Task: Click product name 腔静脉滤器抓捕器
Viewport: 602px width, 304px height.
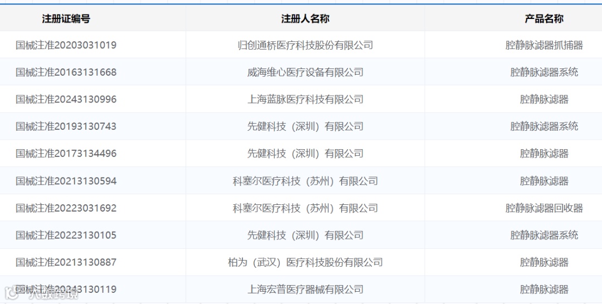Action: (544, 45)
